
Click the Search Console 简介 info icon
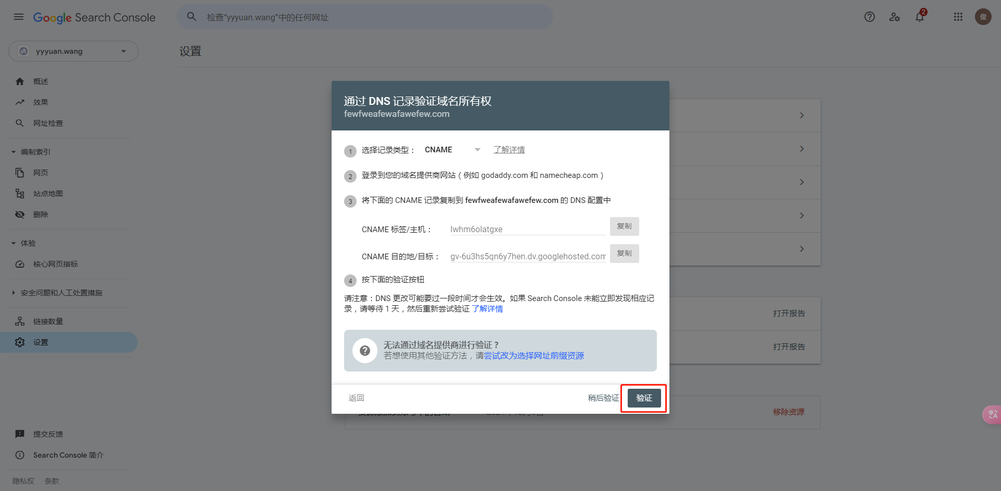20,455
